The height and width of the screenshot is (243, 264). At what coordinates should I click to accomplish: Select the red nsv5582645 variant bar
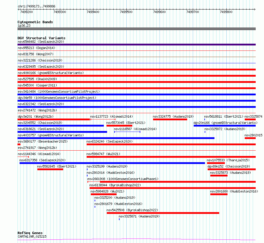click(x=50, y=169)
